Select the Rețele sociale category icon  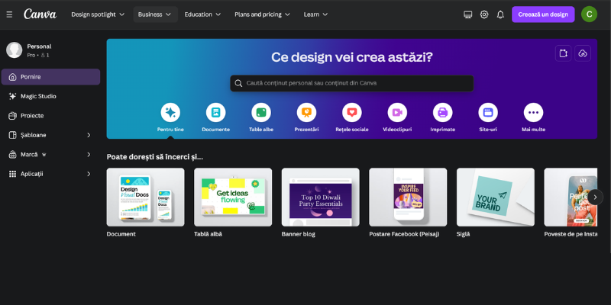(x=352, y=112)
